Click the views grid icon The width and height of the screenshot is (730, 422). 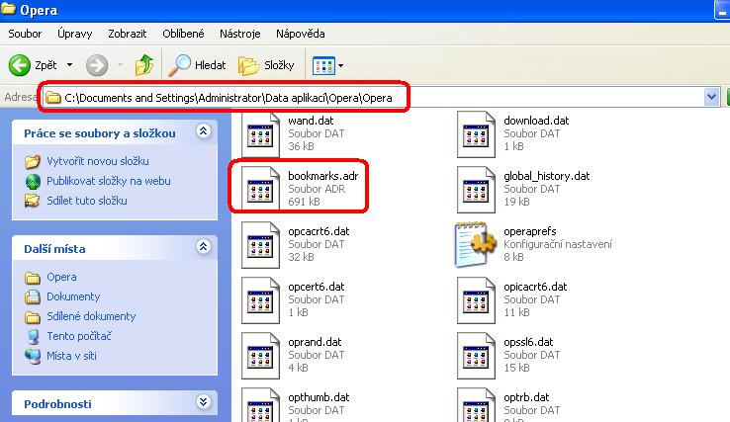(323, 65)
